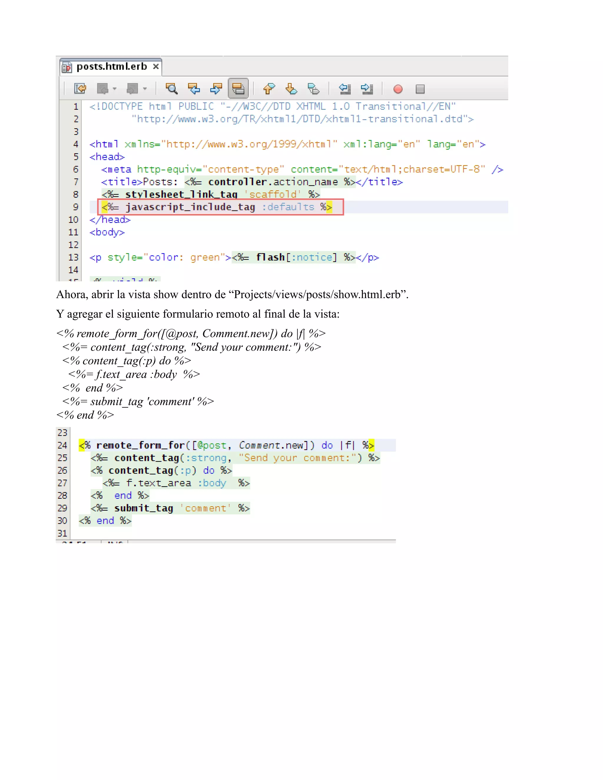This screenshot has height=780, width=603.
Task: Click italic f.text_area :body document text
Action: coord(134,374)
